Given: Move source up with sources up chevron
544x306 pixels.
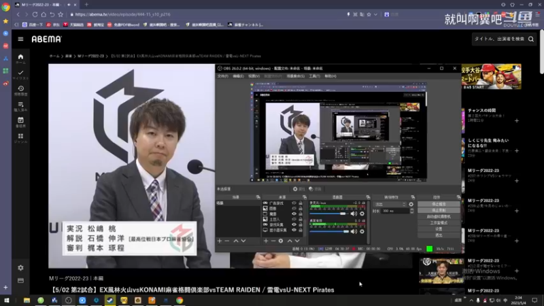Looking at the screenshot, I should click(290, 241).
